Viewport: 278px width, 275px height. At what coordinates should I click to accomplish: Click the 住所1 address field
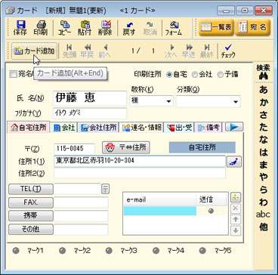tap(140, 161)
